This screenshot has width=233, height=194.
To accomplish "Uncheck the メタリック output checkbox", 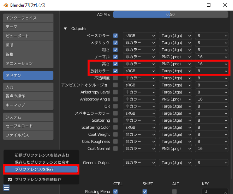I will tap(115, 43).
